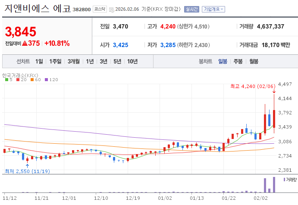Click the 4,497 price axis label
298x205 pixels.
pyautogui.click(x=285, y=84)
